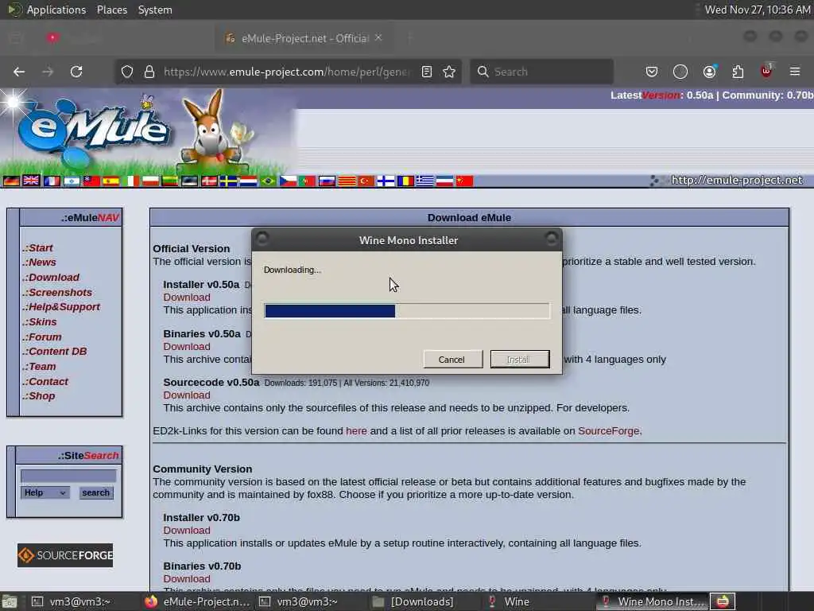This screenshot has height=611, width=814.
Task: Open the [Downloads] taskbar window
Action: tap(413, 601)
